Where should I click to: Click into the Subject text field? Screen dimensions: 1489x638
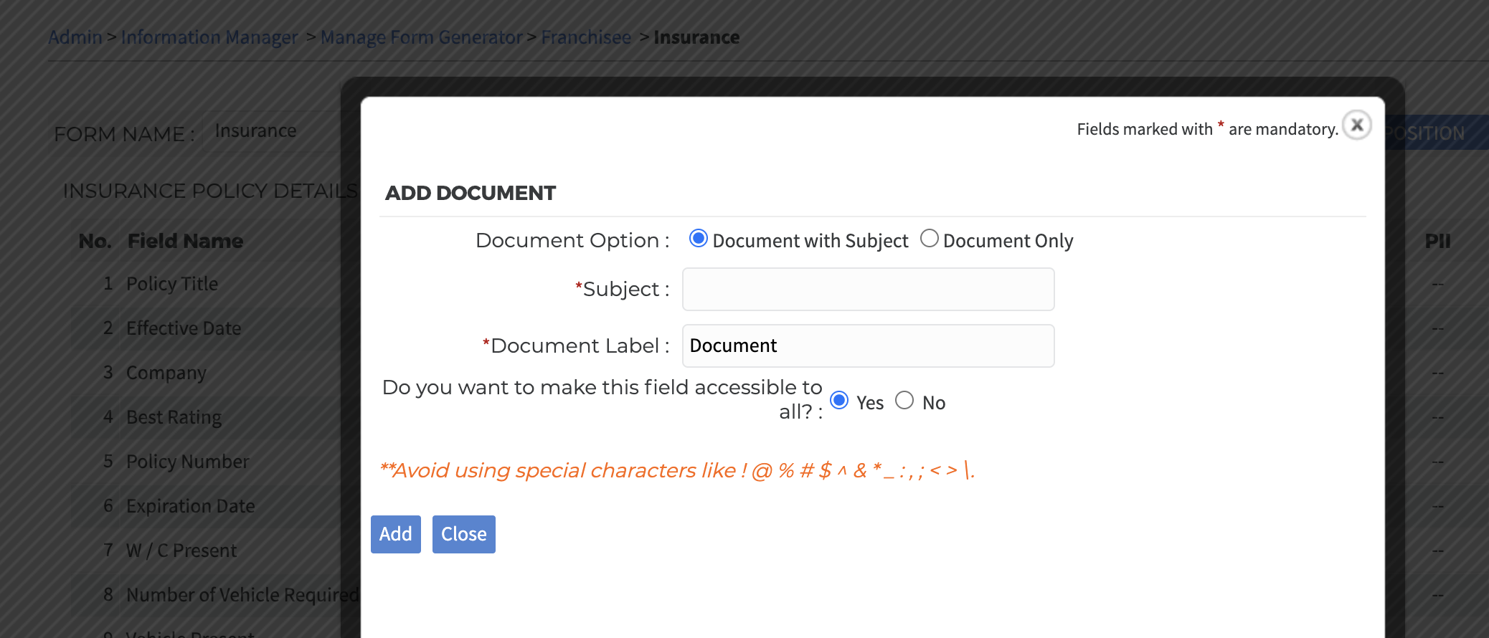(868, 290)
